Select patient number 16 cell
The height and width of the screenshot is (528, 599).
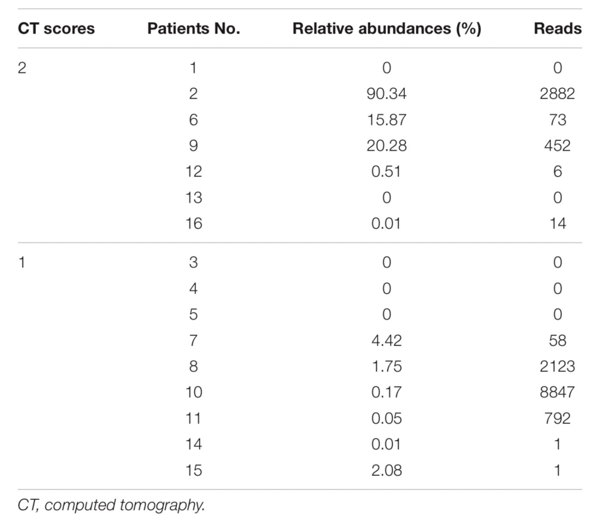[193, 223]
